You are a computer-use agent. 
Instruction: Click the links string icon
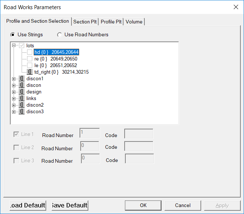(22, 99)
